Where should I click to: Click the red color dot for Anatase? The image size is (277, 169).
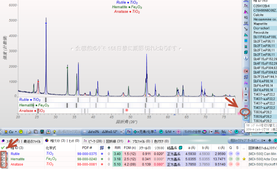tap(102, 164)
